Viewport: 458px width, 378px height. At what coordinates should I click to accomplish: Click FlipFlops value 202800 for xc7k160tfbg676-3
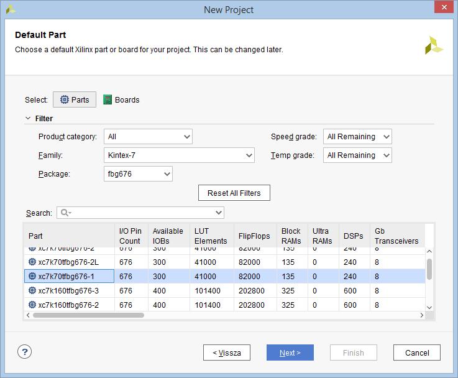pos(252,291)
